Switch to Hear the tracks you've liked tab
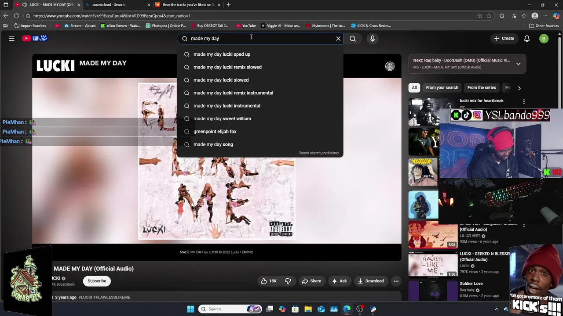 (x=188, y=5)
